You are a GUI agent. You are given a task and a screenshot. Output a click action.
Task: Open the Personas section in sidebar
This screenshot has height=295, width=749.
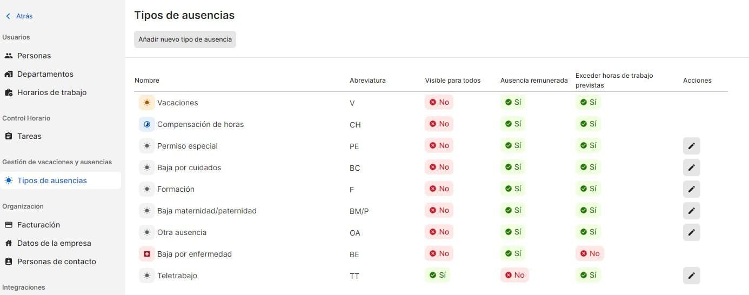34,56
